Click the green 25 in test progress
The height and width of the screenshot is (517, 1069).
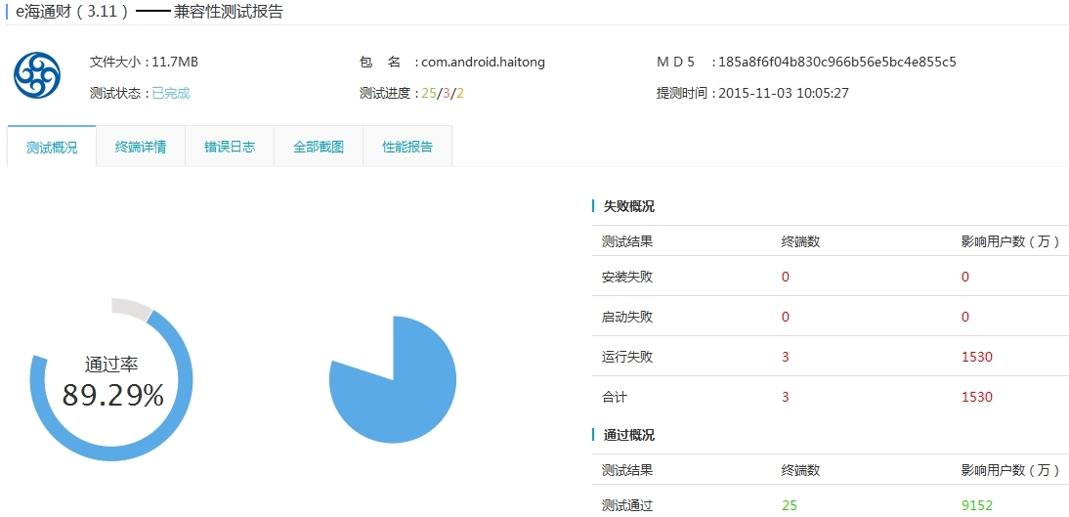pyautogui.click(x=428, y=93)
